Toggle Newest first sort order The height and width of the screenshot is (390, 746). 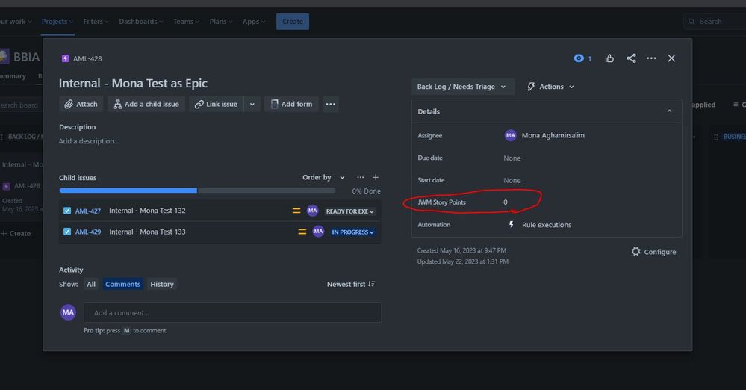(351, 285)
